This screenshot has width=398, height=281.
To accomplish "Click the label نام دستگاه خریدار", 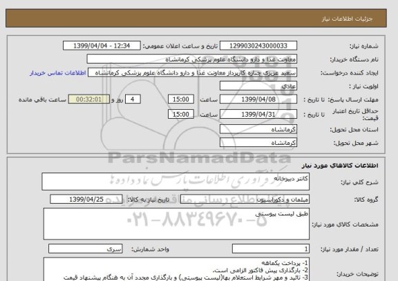I will pos(354,59).
